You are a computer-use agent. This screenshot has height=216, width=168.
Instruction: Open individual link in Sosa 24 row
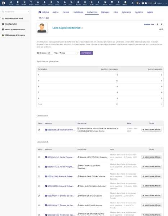[x=59, y=196]
